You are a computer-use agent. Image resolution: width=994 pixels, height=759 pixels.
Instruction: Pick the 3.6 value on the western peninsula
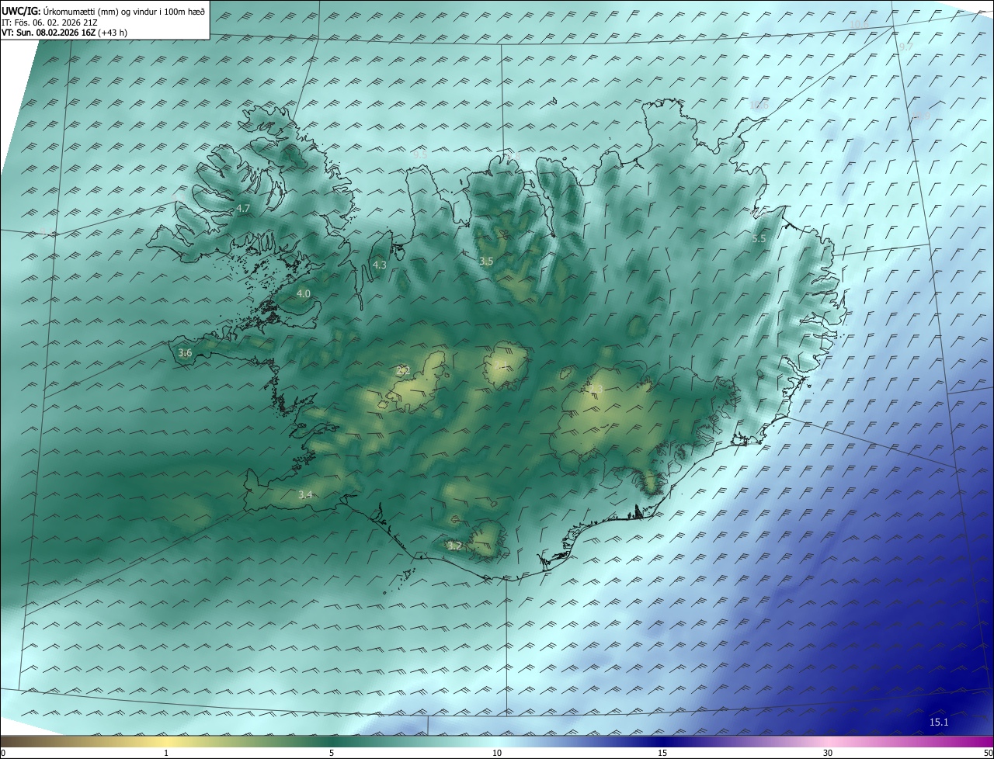coord(185,353)
